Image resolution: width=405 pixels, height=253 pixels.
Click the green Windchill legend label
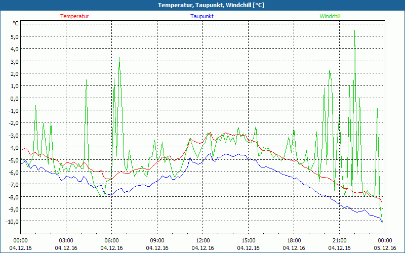pos(330,16)
